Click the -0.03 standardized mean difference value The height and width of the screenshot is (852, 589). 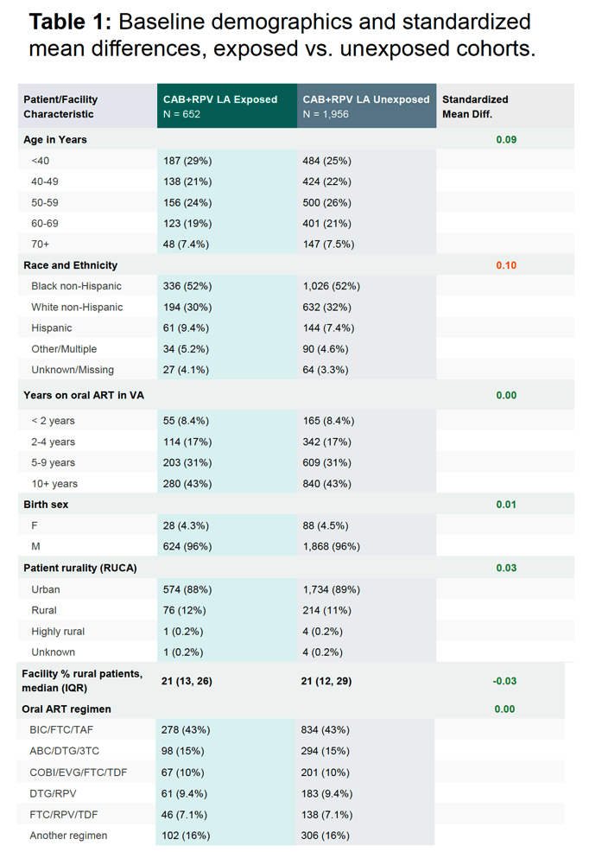coord(504,681)
